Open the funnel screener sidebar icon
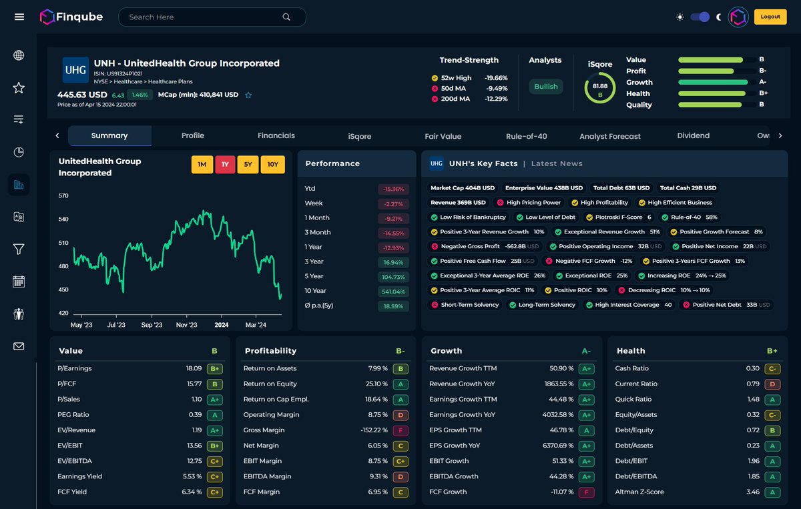The image size is (801, 509). 19,249
